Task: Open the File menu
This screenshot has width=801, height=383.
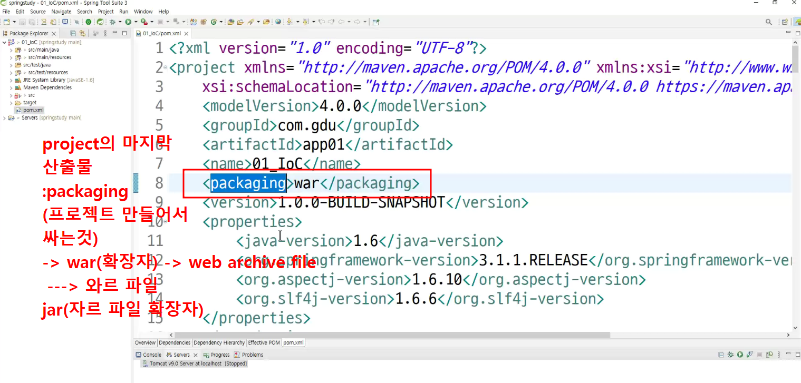Action: click(6, 11)
